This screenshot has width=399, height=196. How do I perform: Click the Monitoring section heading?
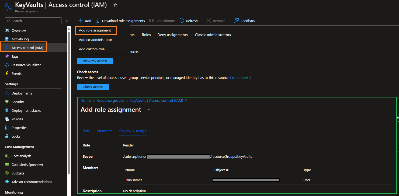(14, 192)
